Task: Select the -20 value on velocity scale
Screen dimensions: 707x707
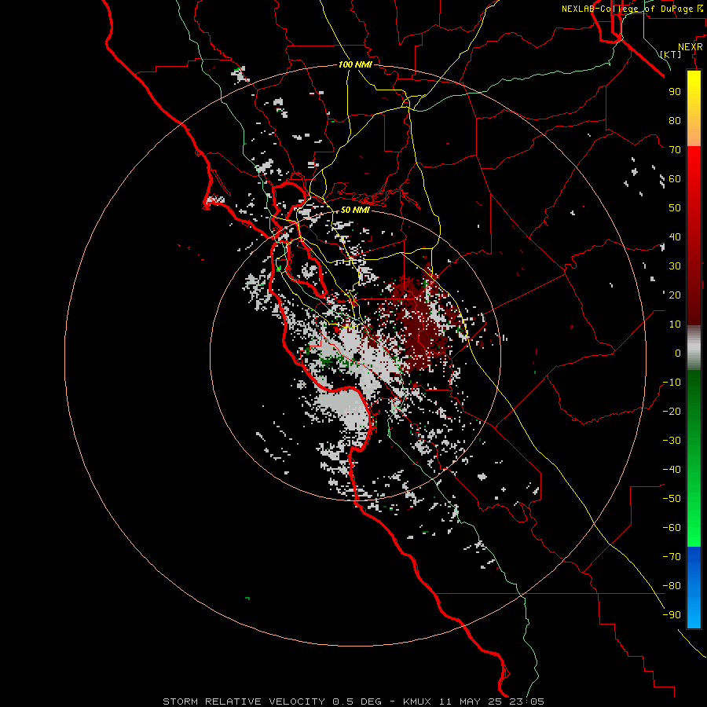Action: click(x=672, y=411)
